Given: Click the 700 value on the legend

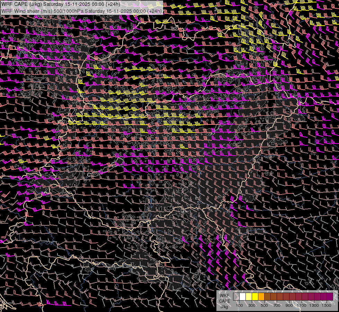Looking at the screenshot, I should [277, 305].
